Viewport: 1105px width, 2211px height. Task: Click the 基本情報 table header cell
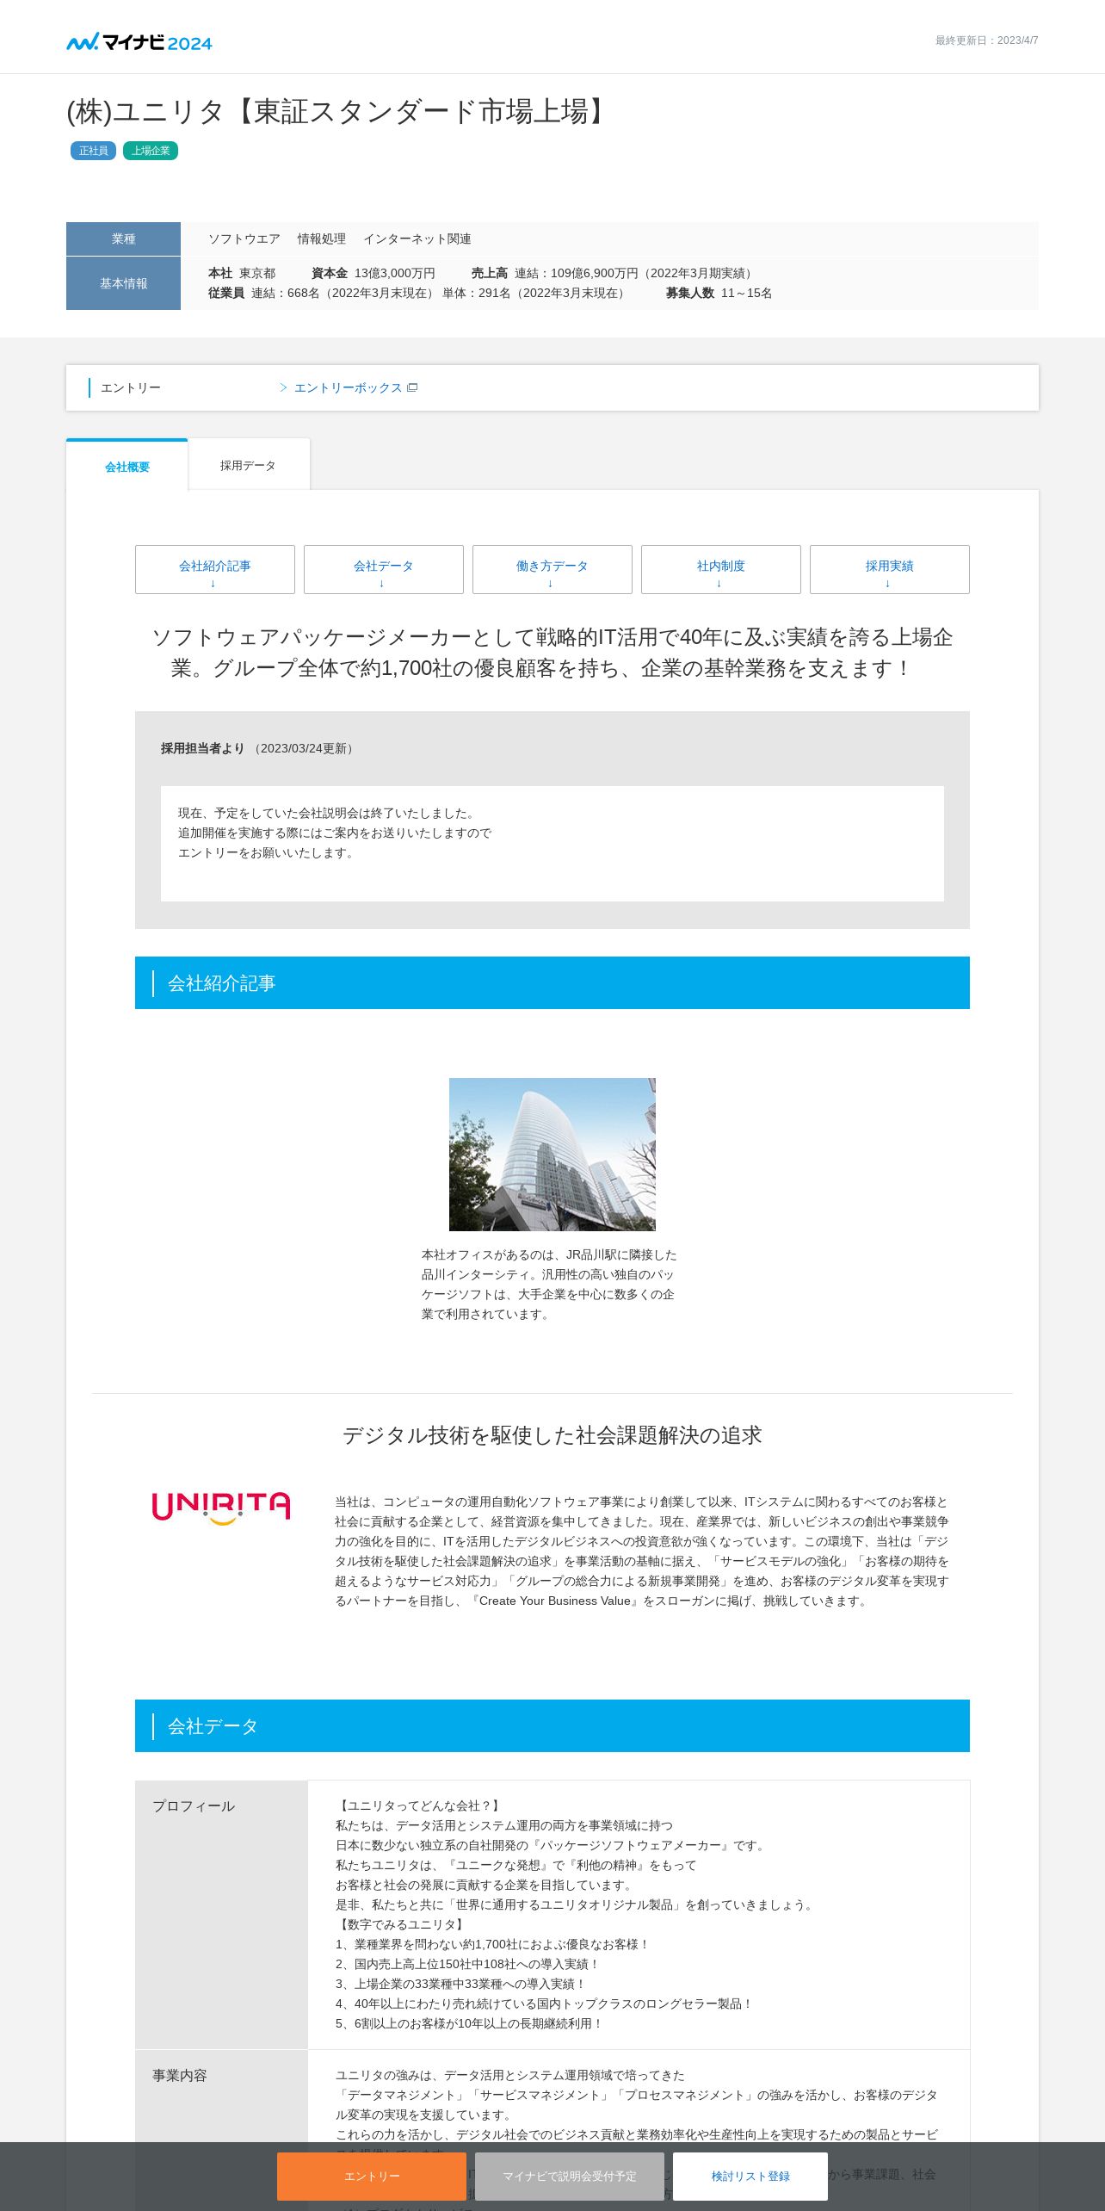tap(123, 283)
